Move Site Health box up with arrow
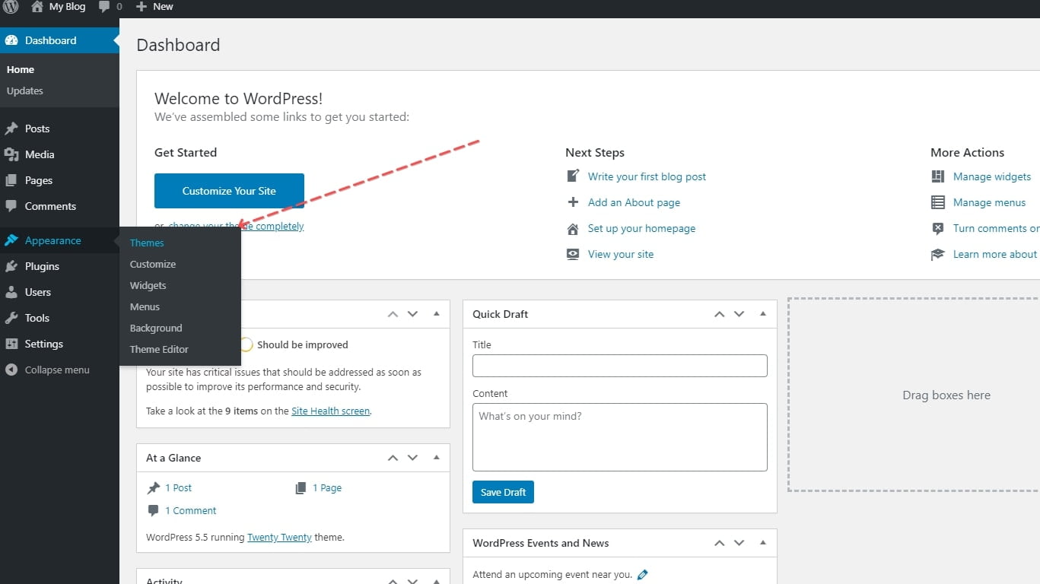 (393, 314)
